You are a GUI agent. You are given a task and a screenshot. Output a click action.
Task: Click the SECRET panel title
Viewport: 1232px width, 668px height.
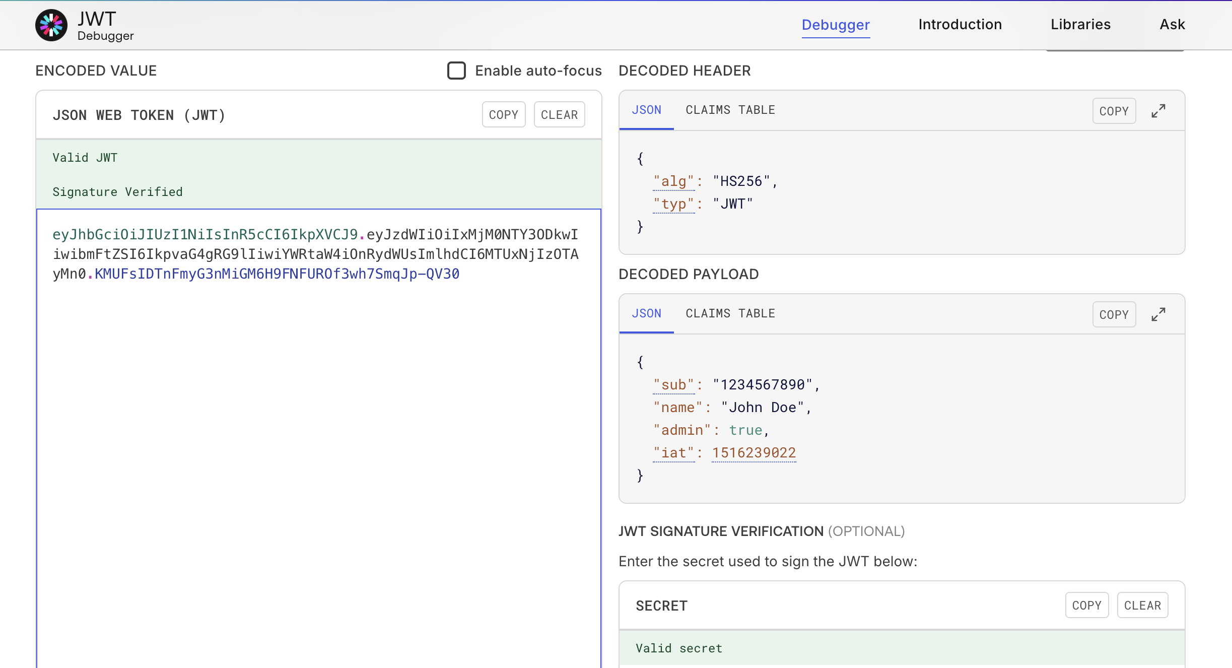(661, 606)
